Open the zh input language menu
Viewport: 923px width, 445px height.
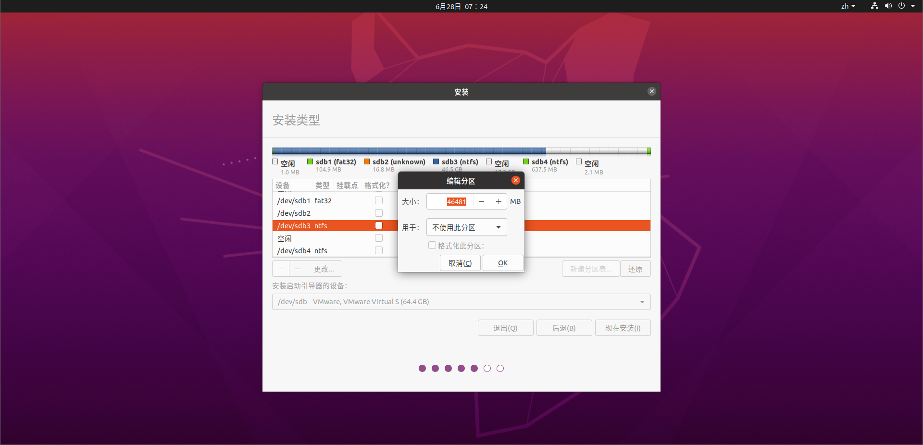pos(848,6)
